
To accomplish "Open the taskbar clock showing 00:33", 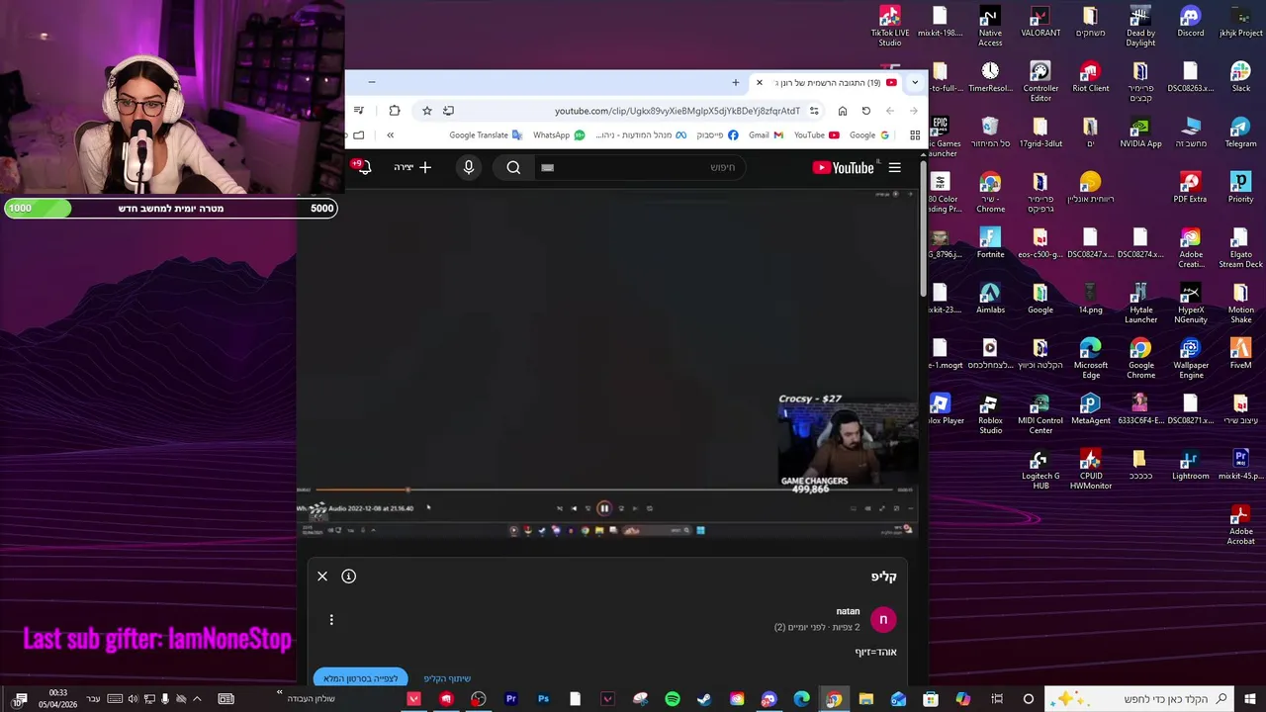I will click(x=57, y=698).
